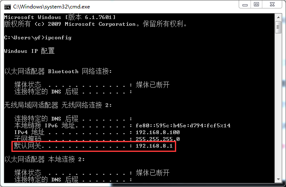Click the scrollbar down arrow
This screenshot has width=286, height=187.
point(278,179)
